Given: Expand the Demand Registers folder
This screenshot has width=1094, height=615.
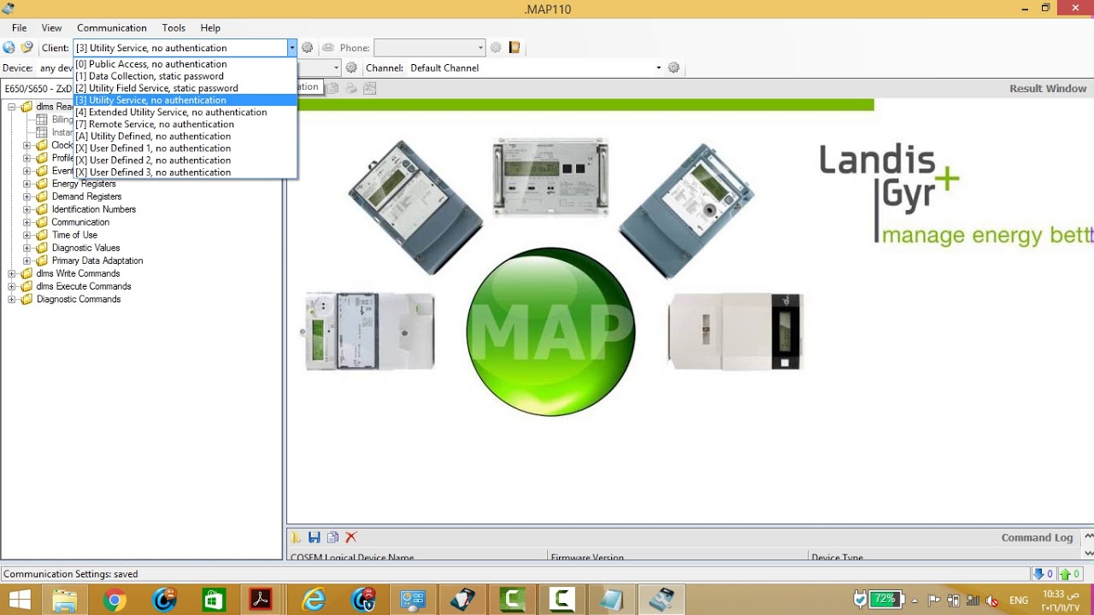Looking at the screenshot, I should 26,196.
